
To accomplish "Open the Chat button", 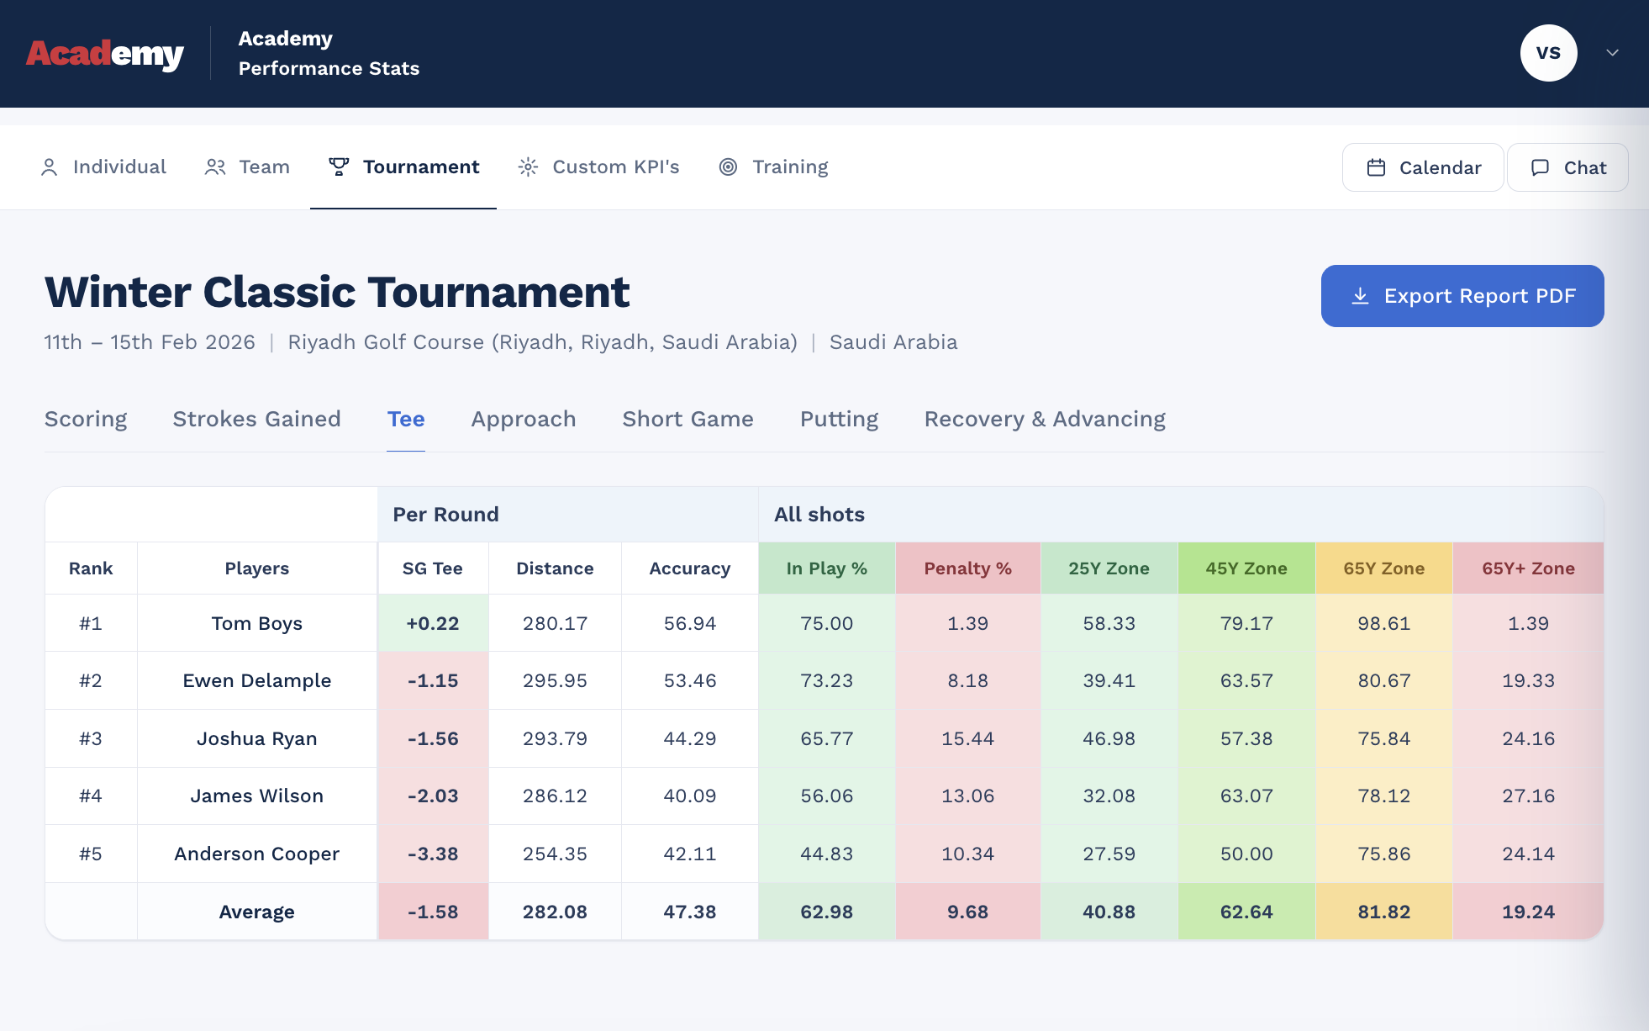I will [x=1567, y=168].
